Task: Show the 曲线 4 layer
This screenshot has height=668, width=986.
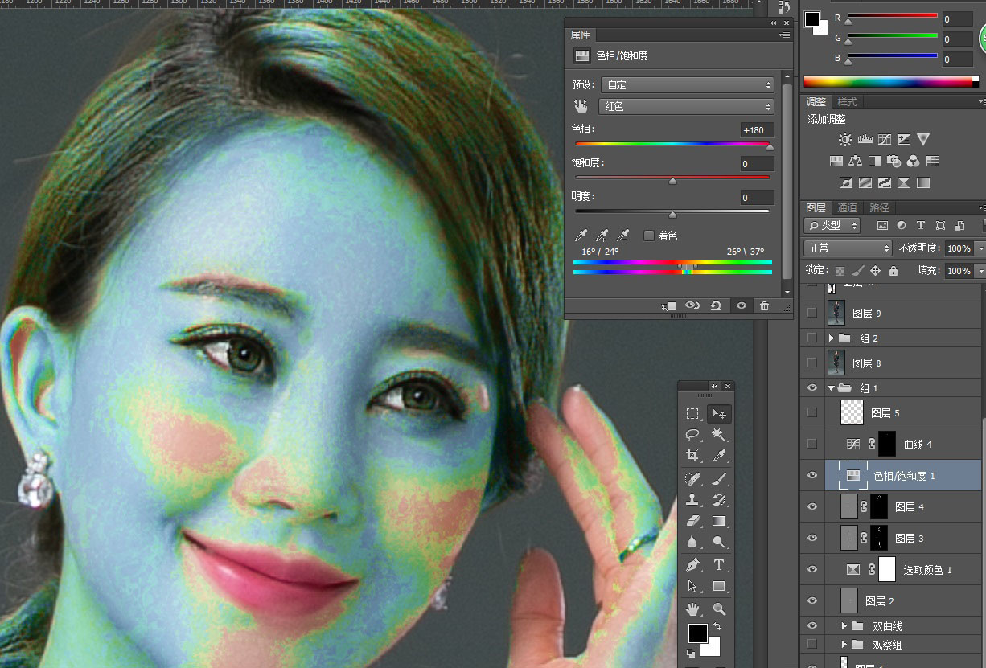Action: 811,444
